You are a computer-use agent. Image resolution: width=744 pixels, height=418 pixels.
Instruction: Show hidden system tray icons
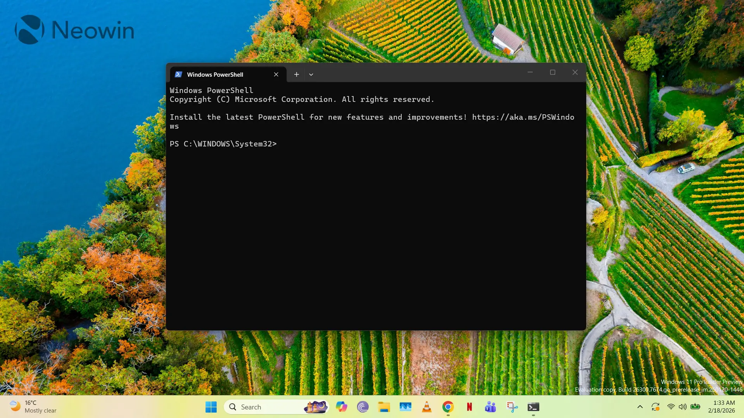[640, 407]
